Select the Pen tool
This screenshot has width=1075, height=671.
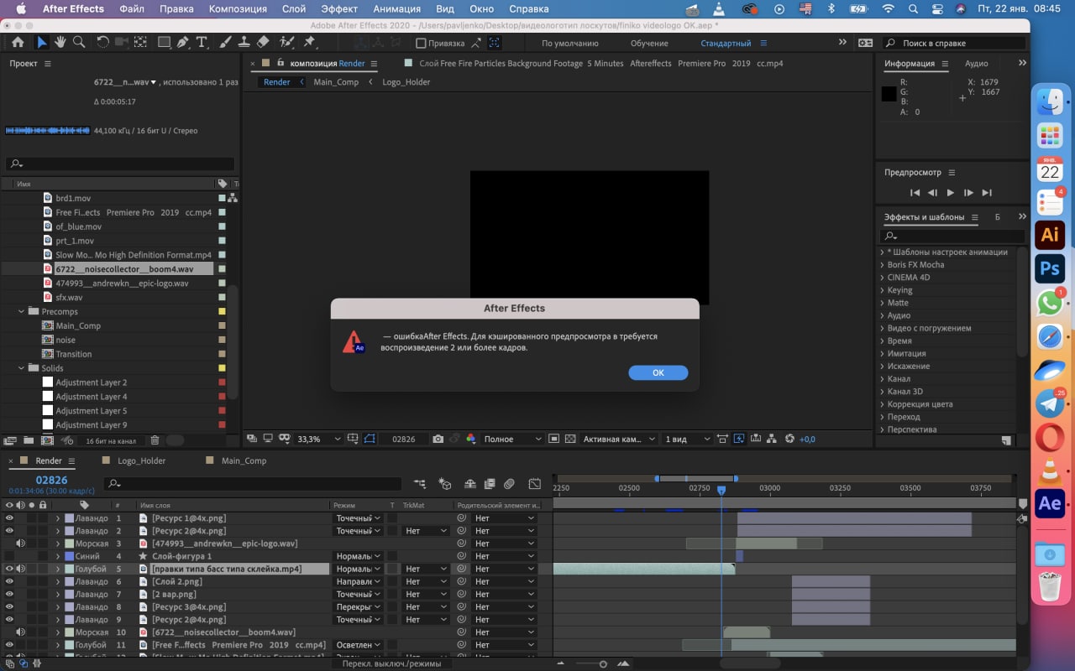[182, 43]
